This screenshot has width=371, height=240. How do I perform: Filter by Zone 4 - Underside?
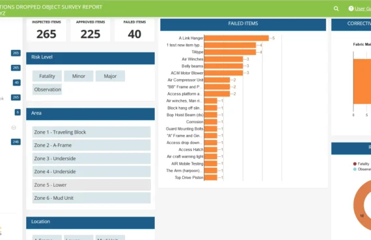point(91,171)
